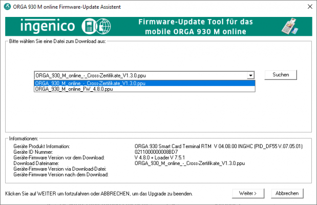The image size is (317, 205).
Task: Click the Informationen group label
Action: point(24,138)
